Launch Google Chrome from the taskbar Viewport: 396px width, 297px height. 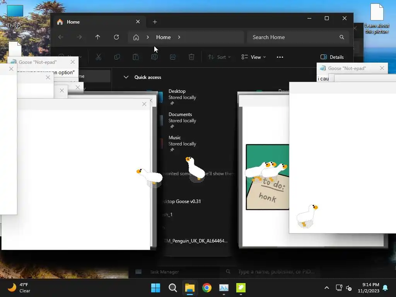[207, 288]
